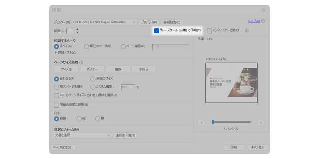The width and height of the screenshot is (319, 159).
Task: Click 注釈の一覧 button
Action: pos(125,136)
